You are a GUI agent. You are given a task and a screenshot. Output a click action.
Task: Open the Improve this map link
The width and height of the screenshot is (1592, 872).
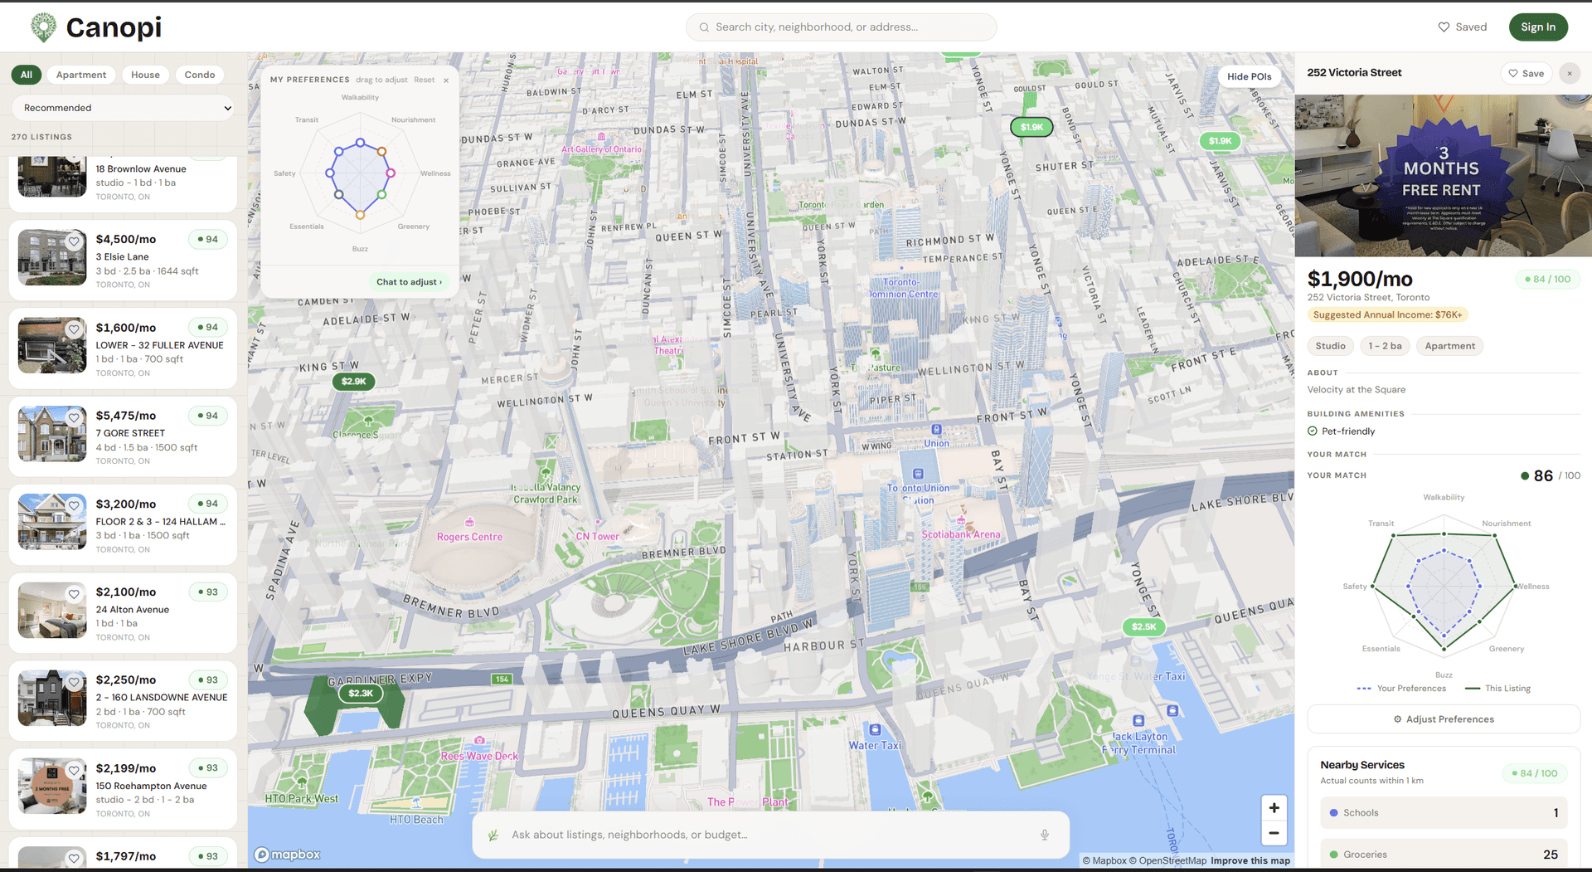pos(1250,860)
